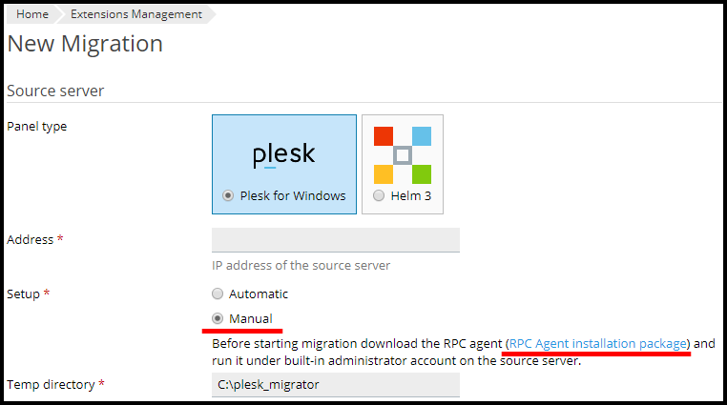Click the Source server section heading
This screenshot has height=405, width=727.
[x=55, y=91]
